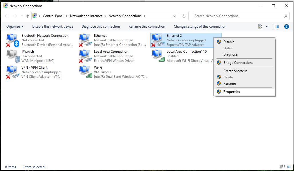The height and width of the screenshot is (171, 294).
Task: Click the "1 item selected" status text
Action: click(33, 167)
